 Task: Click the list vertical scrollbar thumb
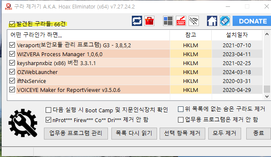click(267, 89)
